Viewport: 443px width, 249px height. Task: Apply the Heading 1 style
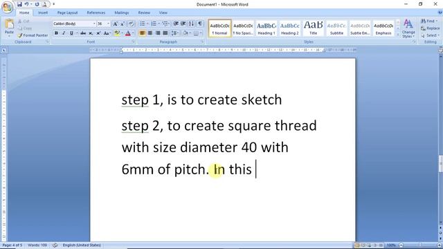click(x=266, y=28)
